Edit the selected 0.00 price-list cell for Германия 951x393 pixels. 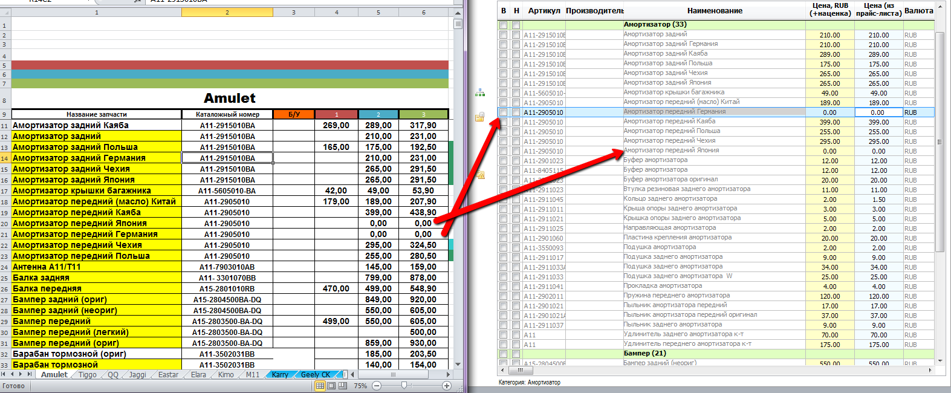pos(878,112)
